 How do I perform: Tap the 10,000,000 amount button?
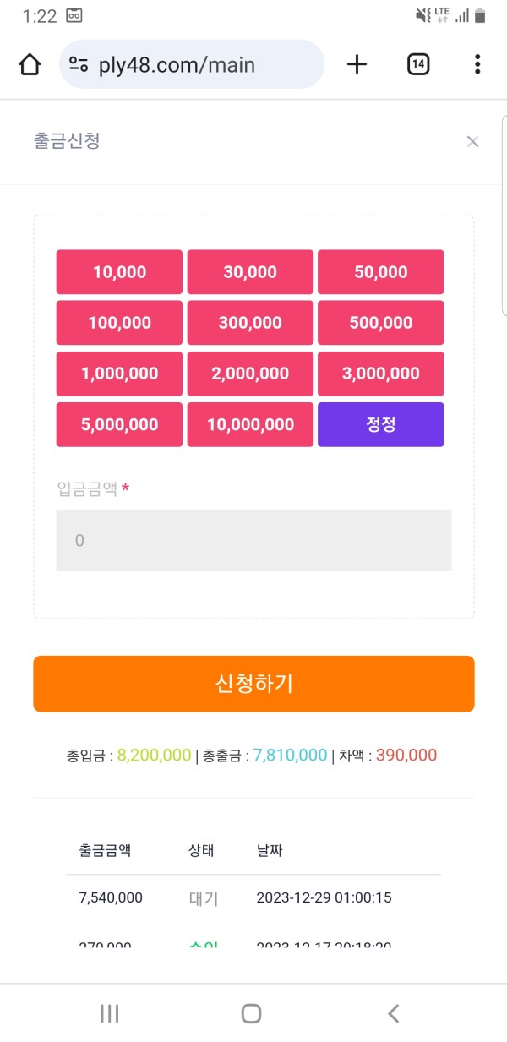click(x=250, y=424)
